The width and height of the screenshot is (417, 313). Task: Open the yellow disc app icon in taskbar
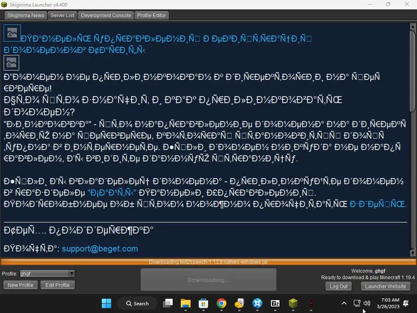tap(239, 303)
